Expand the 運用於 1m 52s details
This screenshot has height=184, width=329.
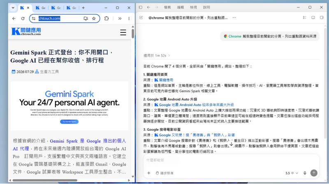click(157, 56)
